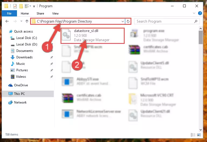Viewport: 207px width, 142px height.
Task: Click the datastore_sl.dll gear file icon
Action: tap(66, 35)
